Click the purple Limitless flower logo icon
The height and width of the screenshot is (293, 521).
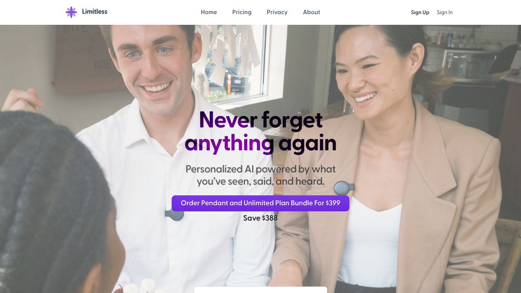pyautogui.click(x=71, y=12)
